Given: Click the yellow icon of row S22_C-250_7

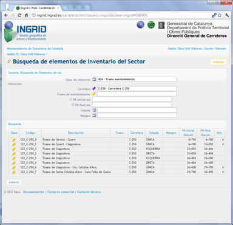Looking at the screenshot, I should point(14,172).
